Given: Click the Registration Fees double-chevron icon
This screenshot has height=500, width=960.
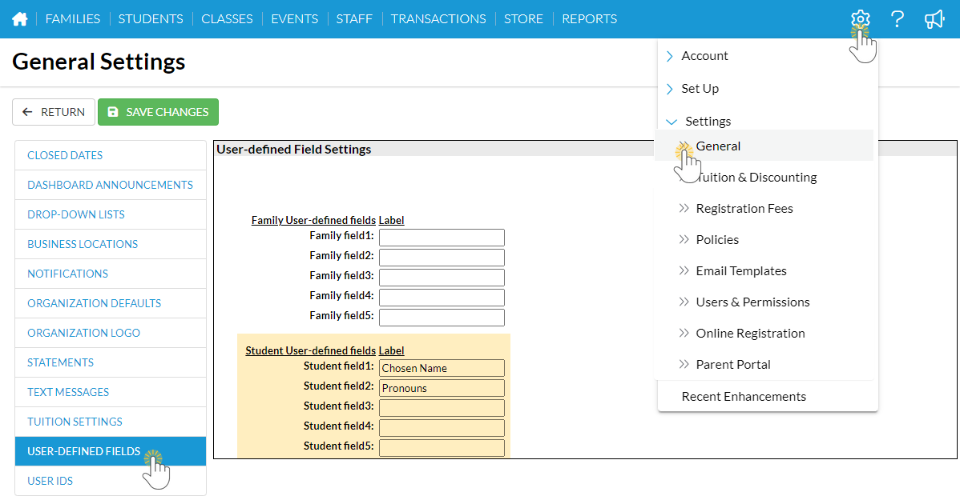Looking at the screenshot, I should click(684, 208).
